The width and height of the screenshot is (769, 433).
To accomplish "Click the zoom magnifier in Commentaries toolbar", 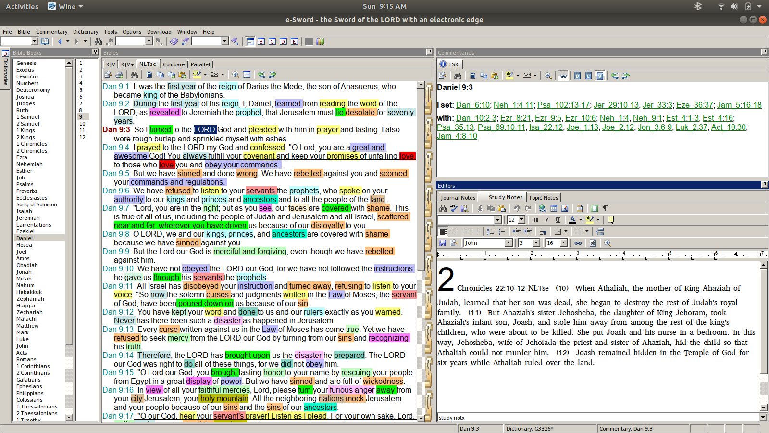I will point(548,76).
